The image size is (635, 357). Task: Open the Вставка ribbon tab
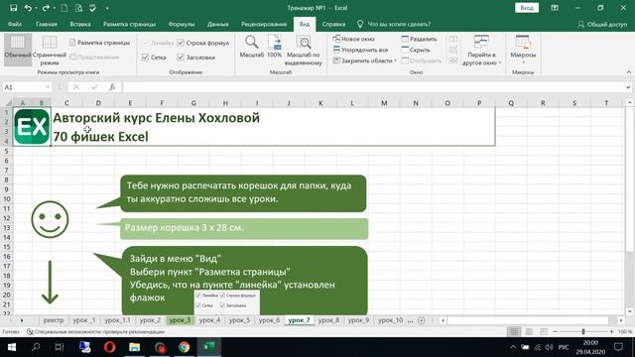pos(79,24)
